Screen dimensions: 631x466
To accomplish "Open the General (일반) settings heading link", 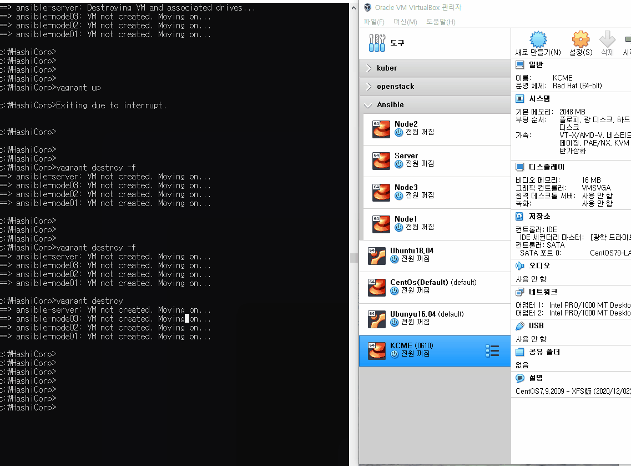I will coord(536,64).
